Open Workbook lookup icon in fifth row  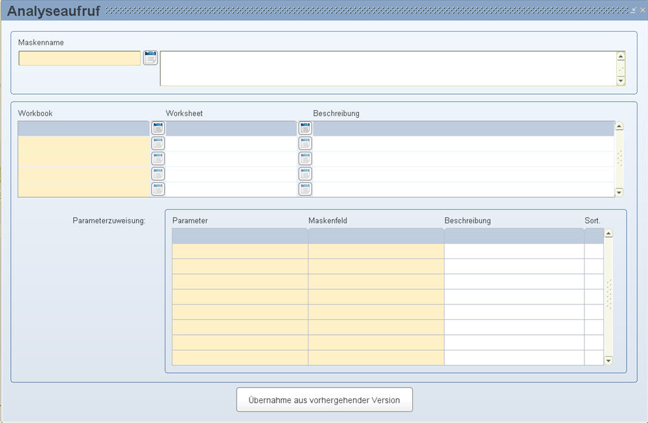[158, 189]
